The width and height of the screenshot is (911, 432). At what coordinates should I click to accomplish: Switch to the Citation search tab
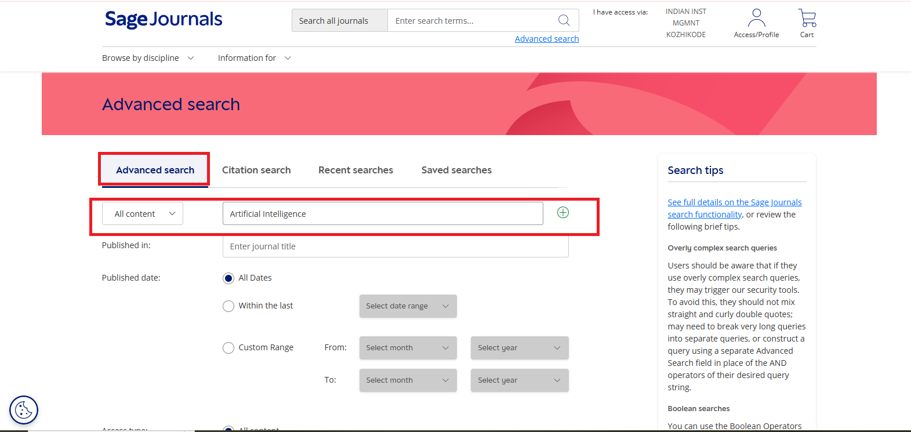pyautogui.click(x=256, y=170)
